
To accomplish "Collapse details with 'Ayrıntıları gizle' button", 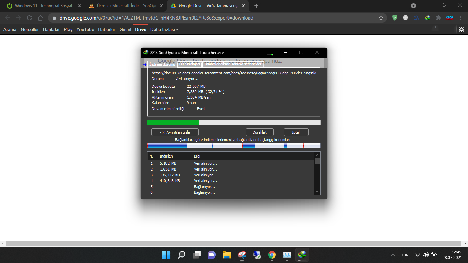I will click(x=175, y=132).
